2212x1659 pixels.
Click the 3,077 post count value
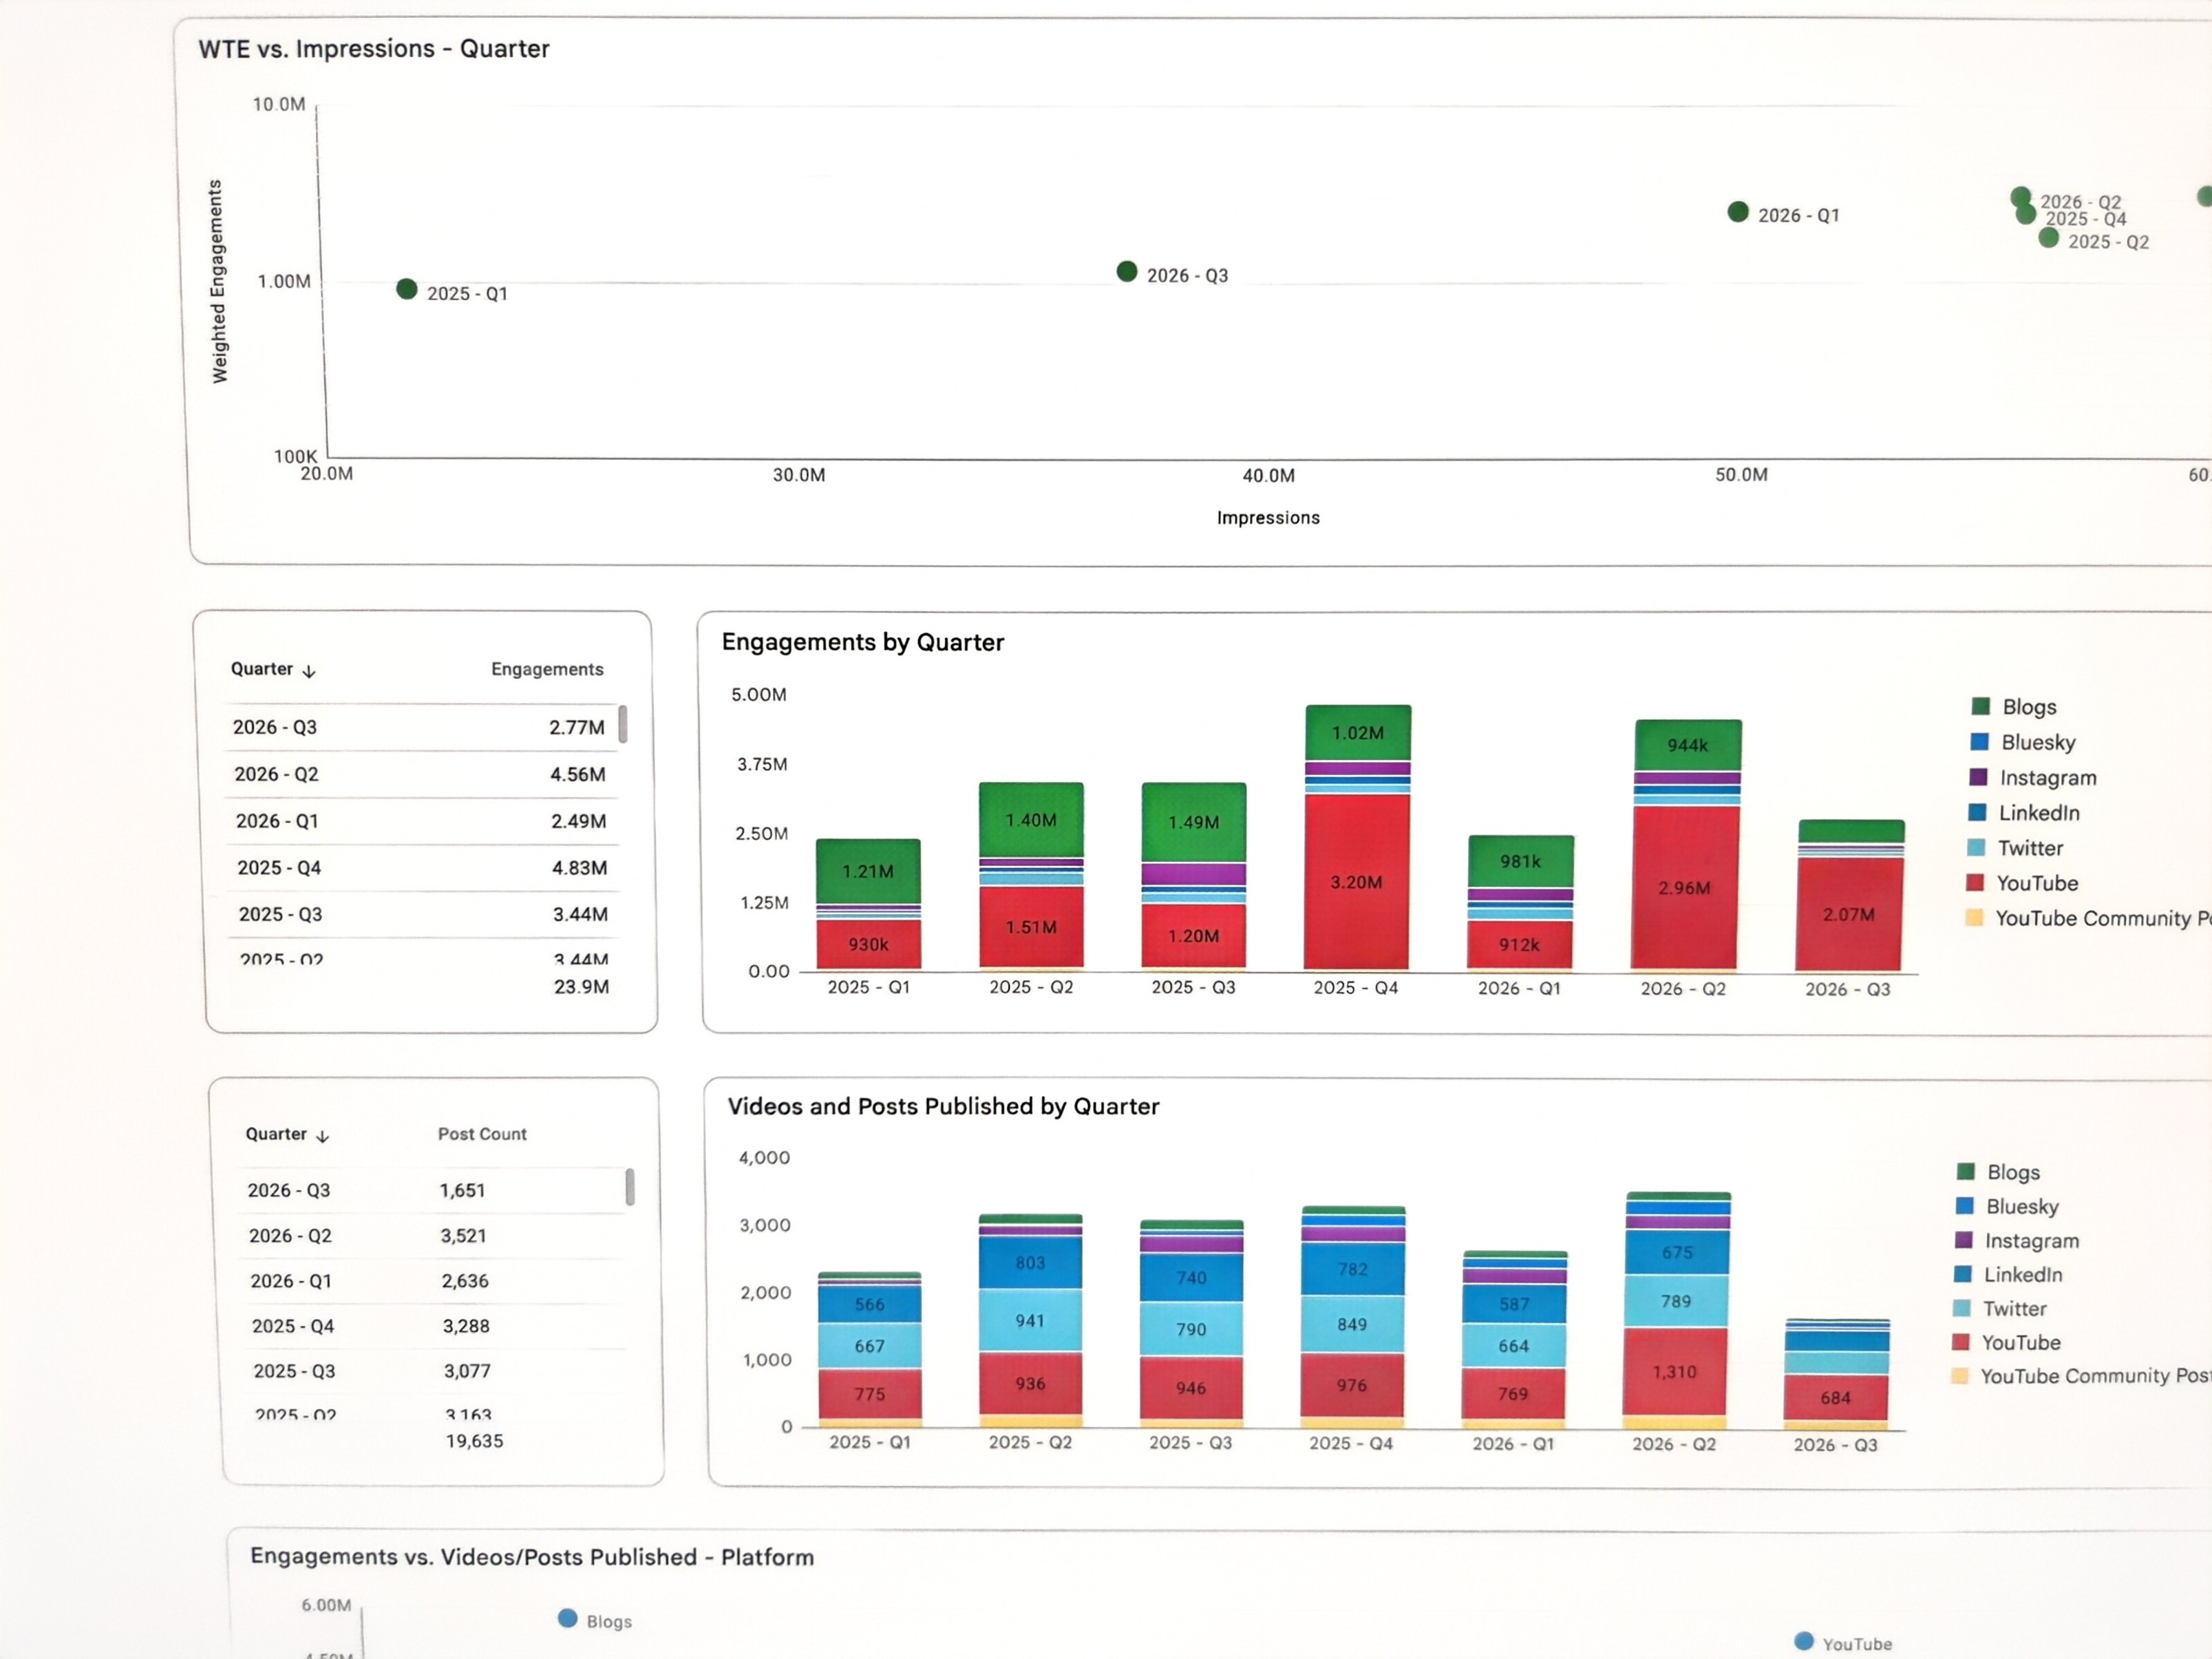[x=467, y=1371]
